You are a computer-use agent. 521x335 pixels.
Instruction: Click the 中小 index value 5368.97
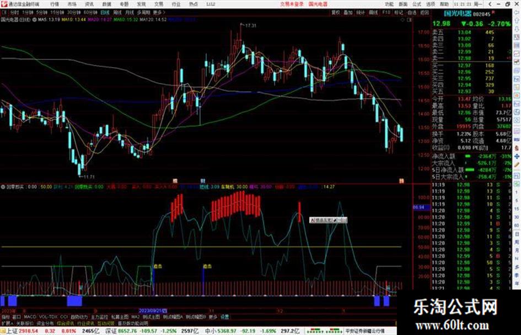pos(227,331)
